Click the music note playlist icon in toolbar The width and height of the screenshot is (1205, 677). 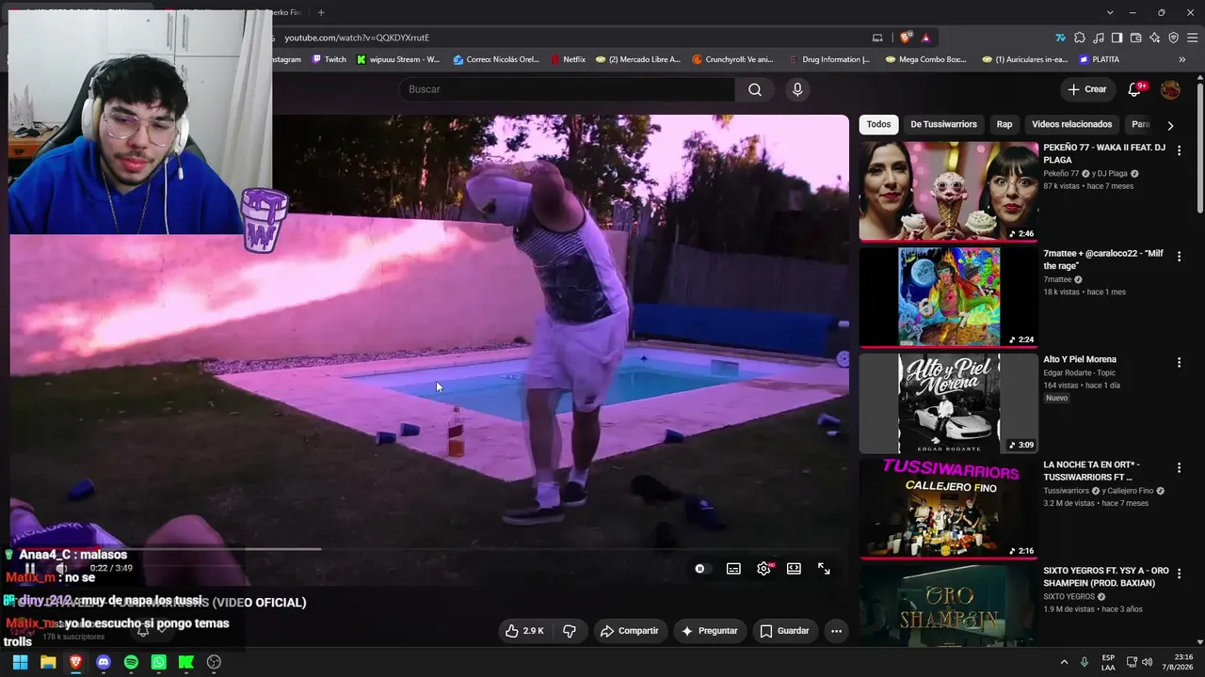coord(1099,38)
